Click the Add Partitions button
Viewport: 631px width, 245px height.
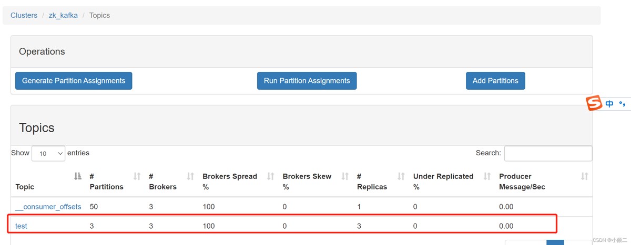(495, 81)
